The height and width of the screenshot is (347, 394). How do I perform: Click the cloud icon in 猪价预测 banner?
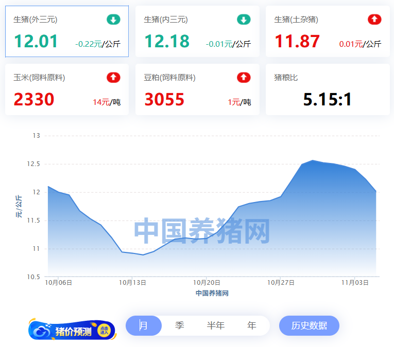pyautogui.click(x=41, y=332)
